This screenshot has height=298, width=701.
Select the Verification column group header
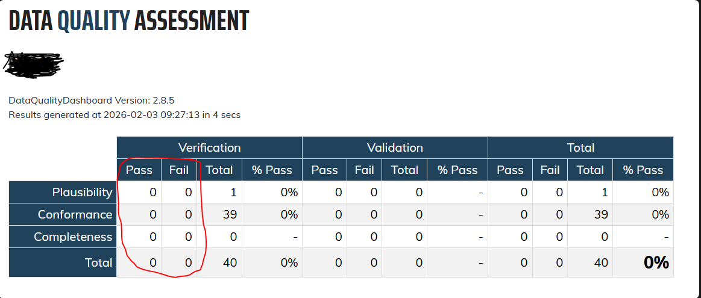pos(209,147)
